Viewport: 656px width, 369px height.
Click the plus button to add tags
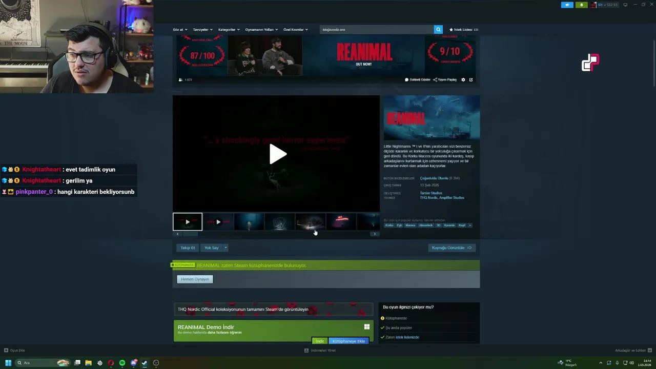pyautogui.click(x=470, y=225)
